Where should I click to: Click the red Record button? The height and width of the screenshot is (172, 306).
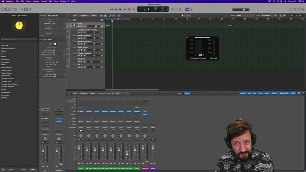pyautogui.click(x=129, y=9)
